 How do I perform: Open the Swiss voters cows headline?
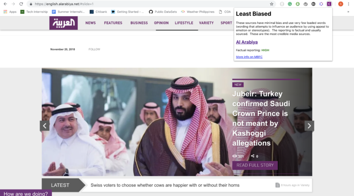coord(165,185)
